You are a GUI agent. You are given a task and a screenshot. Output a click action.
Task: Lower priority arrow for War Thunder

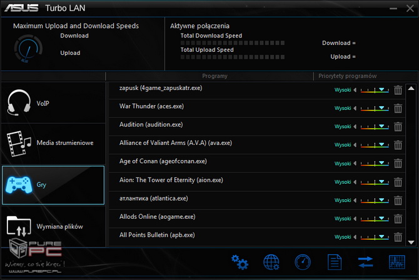click(355, 108)
